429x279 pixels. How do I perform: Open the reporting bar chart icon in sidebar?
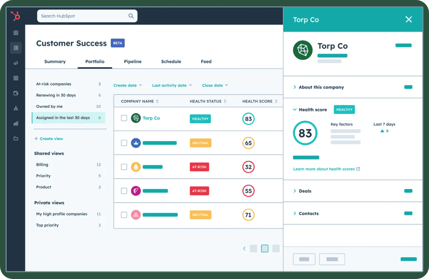point(16,124)
